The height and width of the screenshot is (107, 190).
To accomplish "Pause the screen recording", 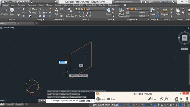I will 101,99.
